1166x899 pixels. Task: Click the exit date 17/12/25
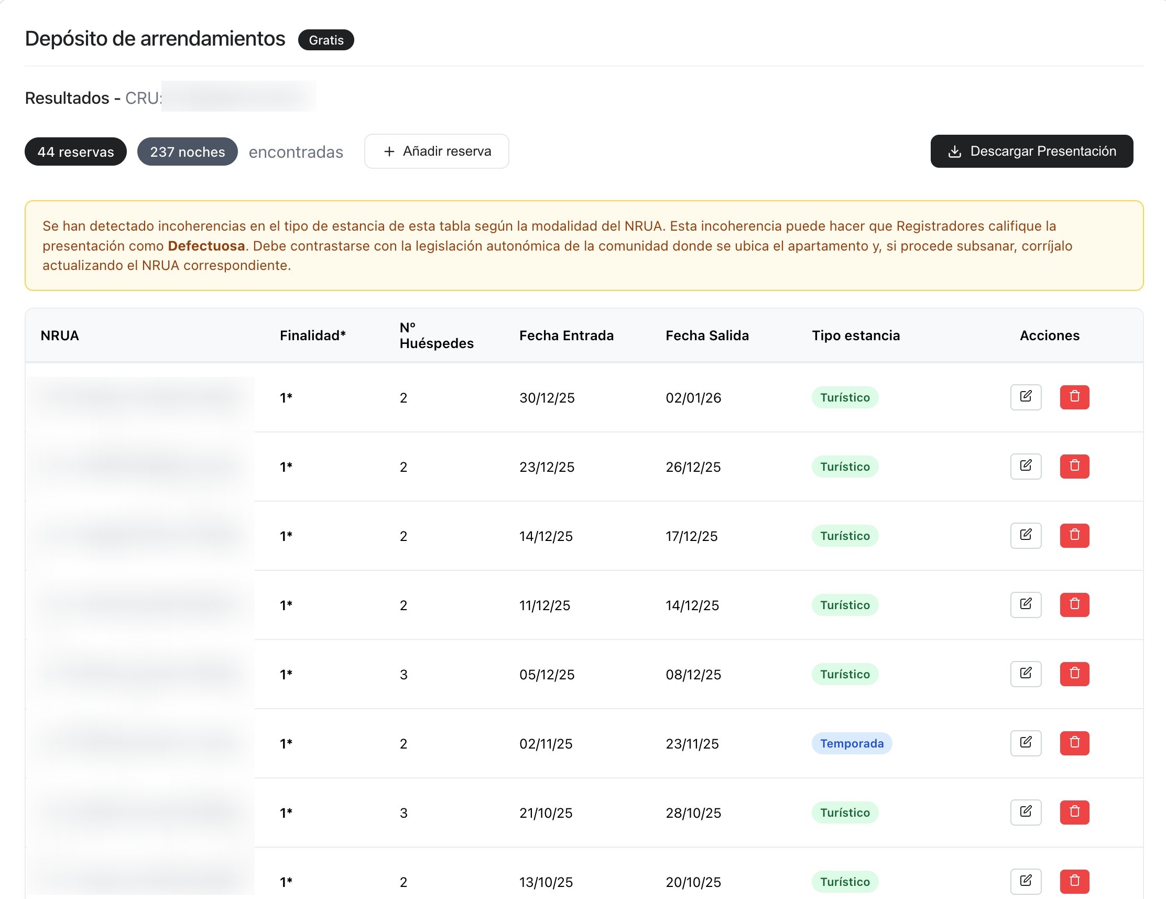point(691,536)
